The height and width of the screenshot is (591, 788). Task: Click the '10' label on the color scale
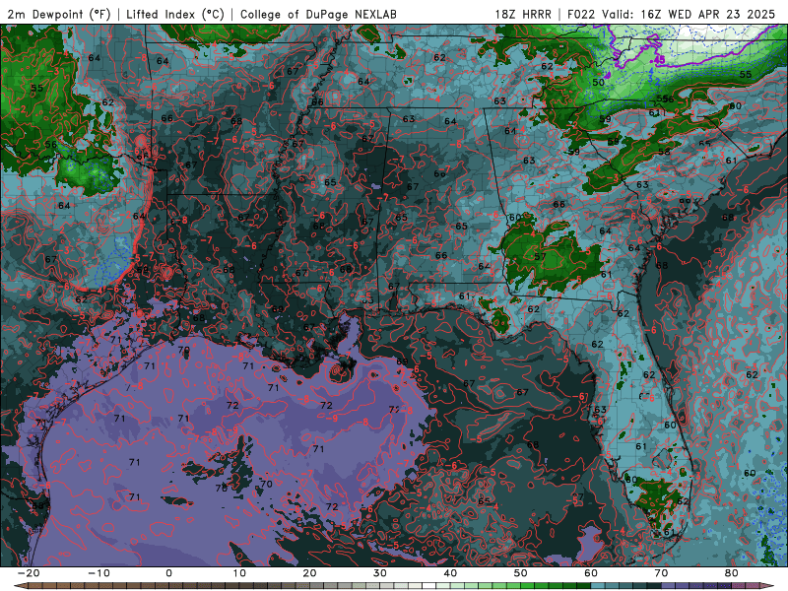pyautogui.click(x=239, y=573)
